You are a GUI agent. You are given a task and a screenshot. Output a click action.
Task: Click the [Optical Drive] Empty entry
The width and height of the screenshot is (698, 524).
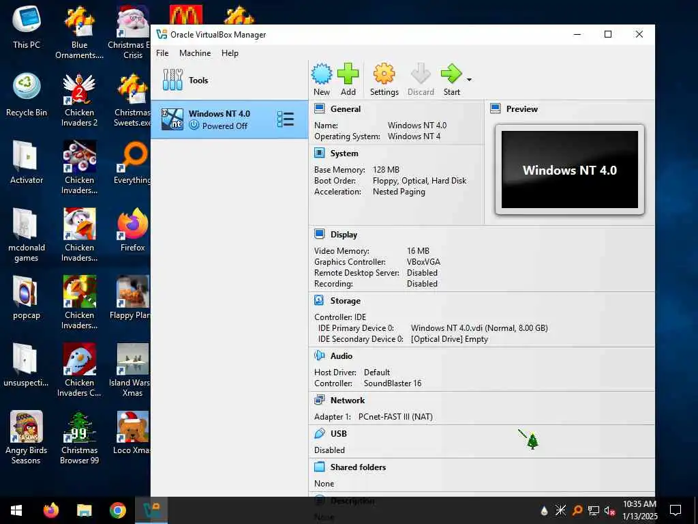click(x=449, y=339)
